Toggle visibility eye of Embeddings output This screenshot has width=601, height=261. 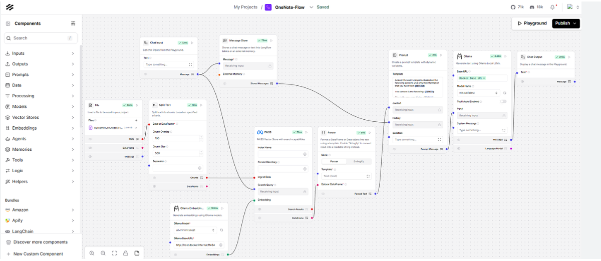[x=175, y=255]
